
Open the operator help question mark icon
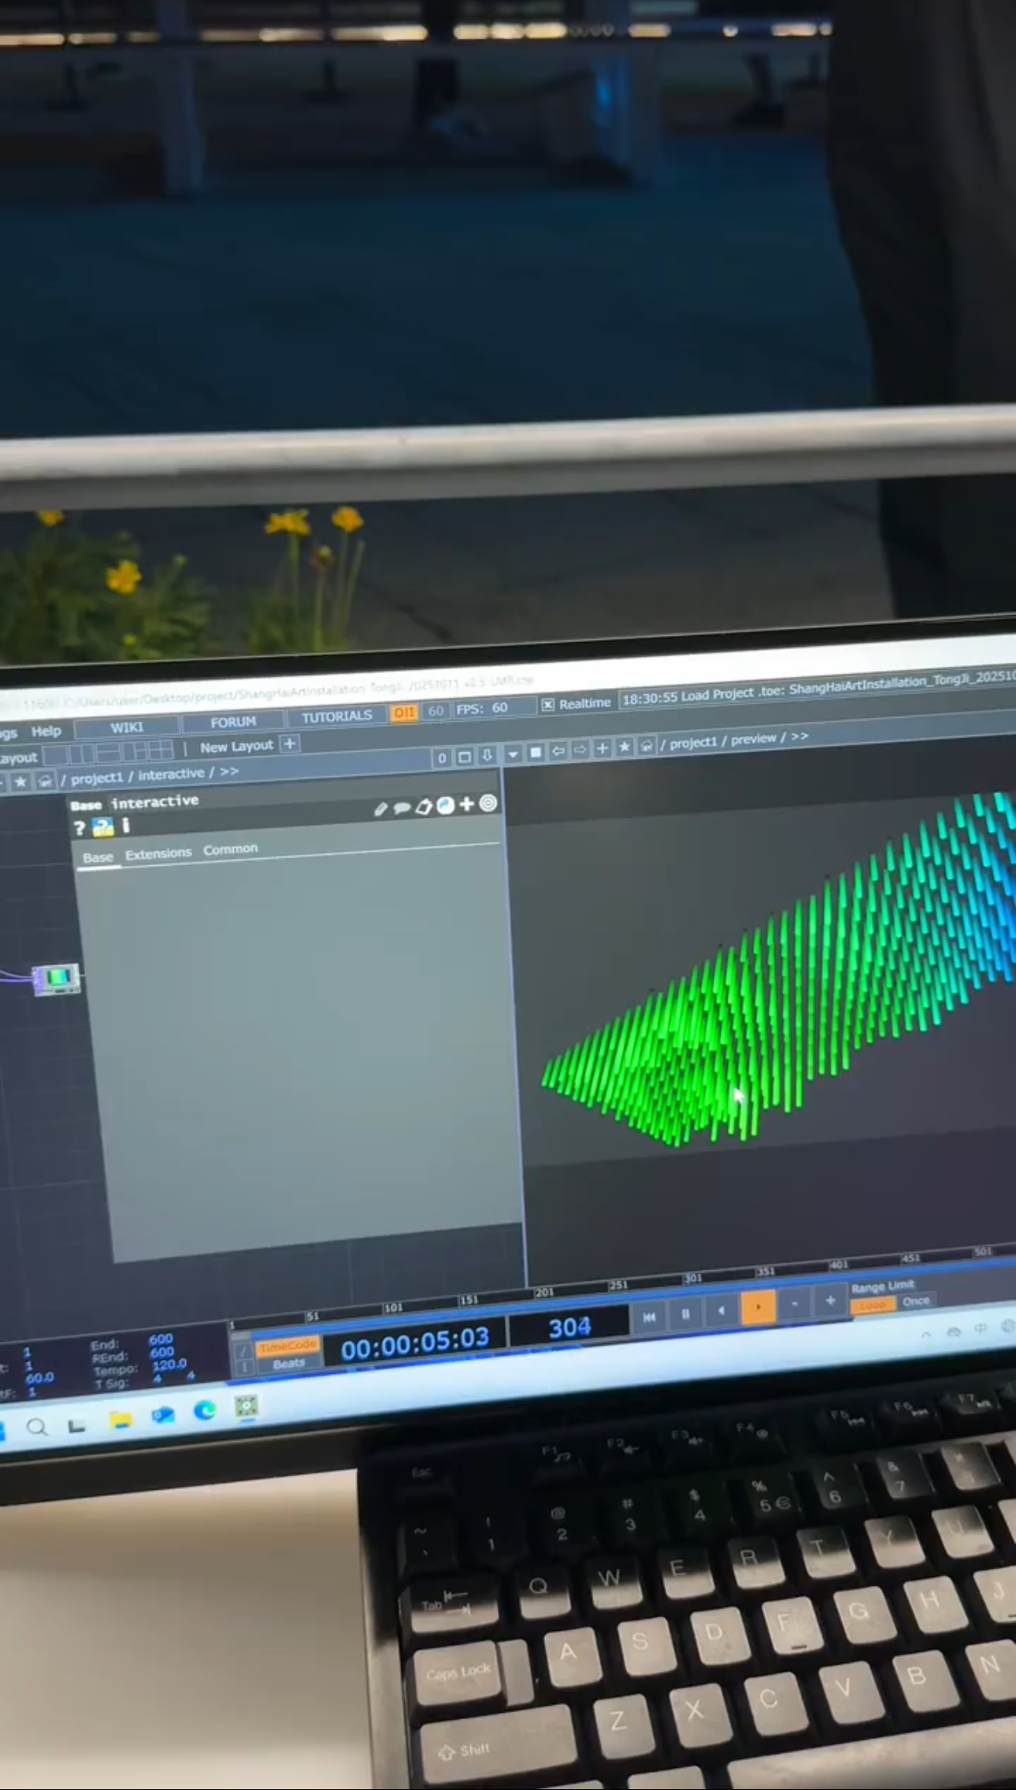click(x=79, y=828)
